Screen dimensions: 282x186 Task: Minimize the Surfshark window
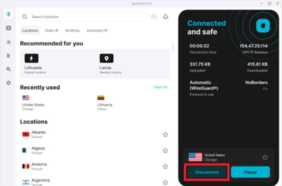[262, 3]
